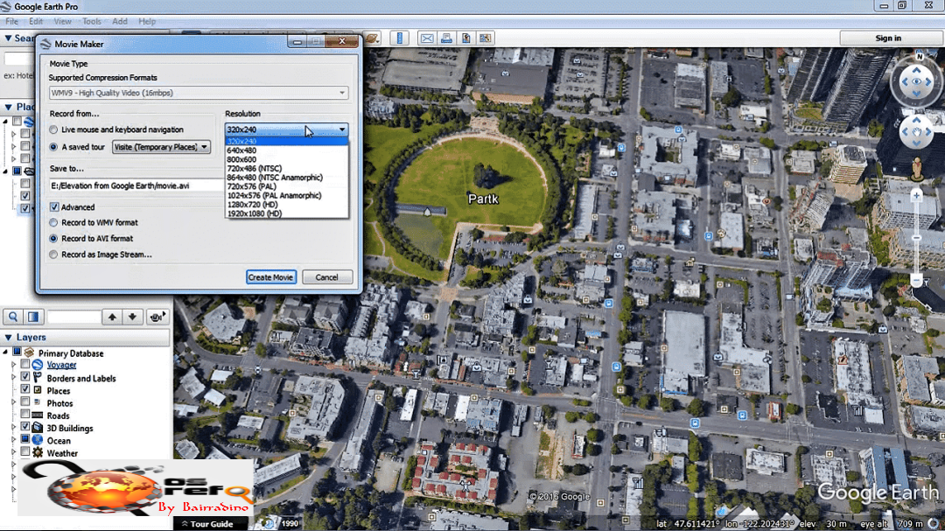Image resolution: width=945 pixels, height=531 pixels.
Task: Select Record to WMV format
Action: pos(53,222)
